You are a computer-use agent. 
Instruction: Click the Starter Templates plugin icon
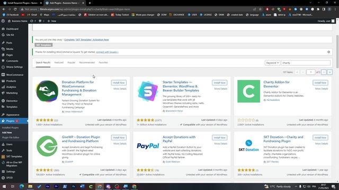[x=148, y=91]
